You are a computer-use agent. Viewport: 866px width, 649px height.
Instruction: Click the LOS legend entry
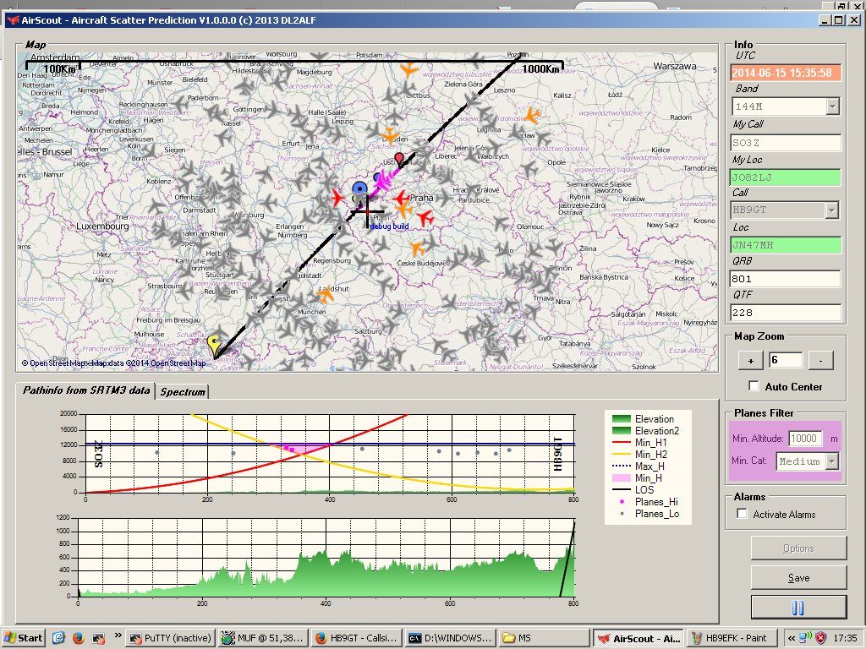coord(633,489)
